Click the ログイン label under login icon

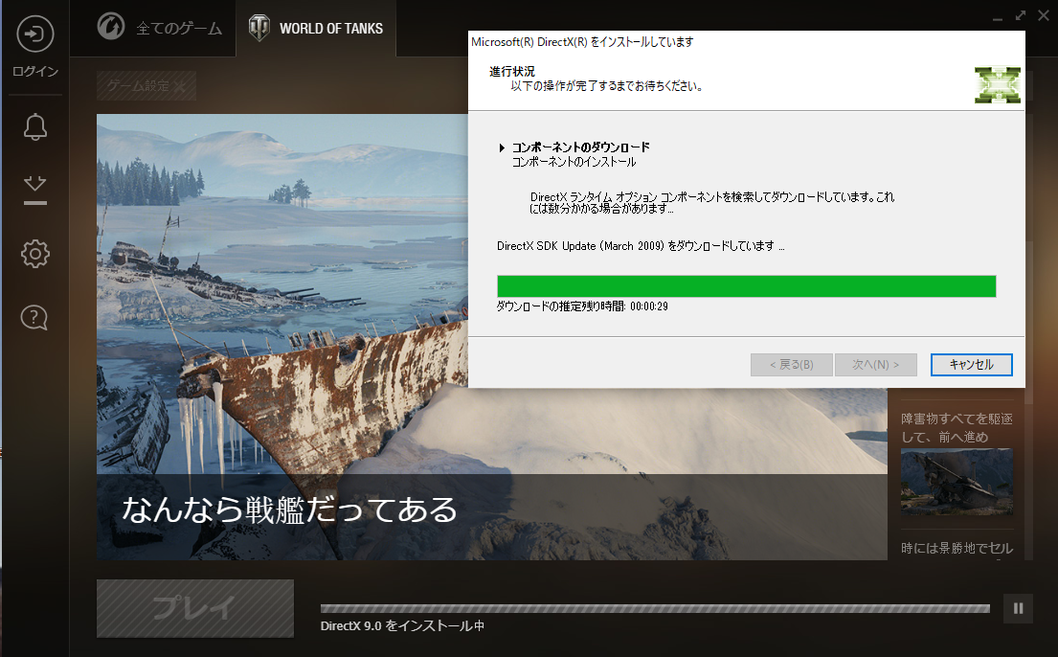pos(35,71)
